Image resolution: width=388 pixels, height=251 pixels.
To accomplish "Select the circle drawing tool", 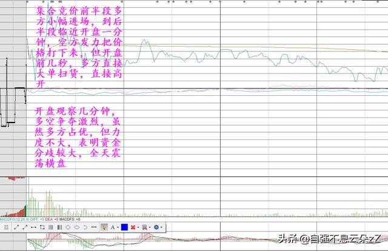I will point(68,227).
